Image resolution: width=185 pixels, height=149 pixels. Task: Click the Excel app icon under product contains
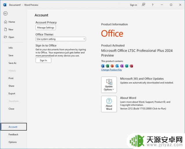pyautogui.click(x=107, y=66)
